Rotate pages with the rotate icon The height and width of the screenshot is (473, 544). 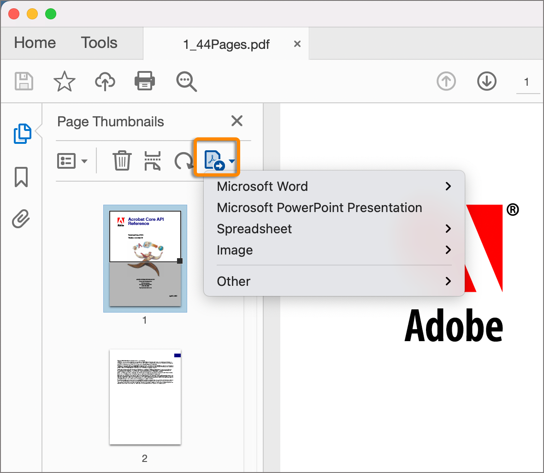click(184, 161)
